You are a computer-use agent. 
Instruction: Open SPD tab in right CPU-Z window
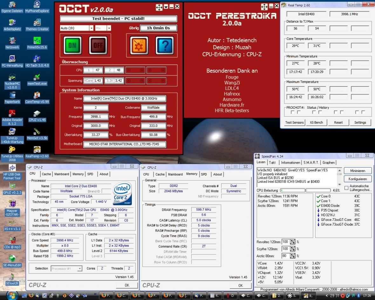click(204, 174)
